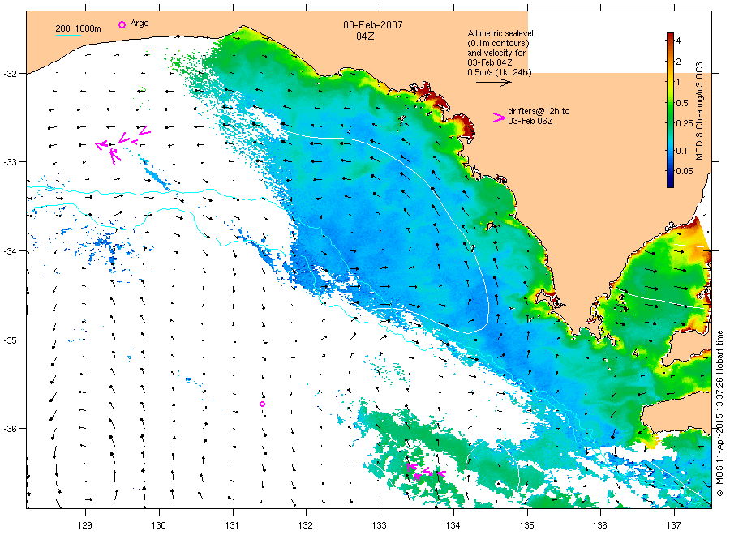730x535 pixels.
Task: Click the colorbar at the dark blue bottom end
Action: point(671,183)
